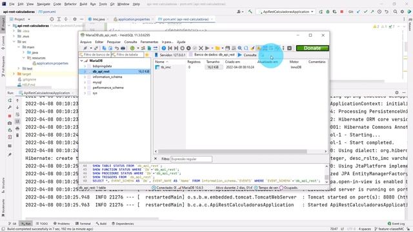This screenshot has width=413, height=232.
Task: Collapse all icon in Project panel
Action: (x=66, y=19)
